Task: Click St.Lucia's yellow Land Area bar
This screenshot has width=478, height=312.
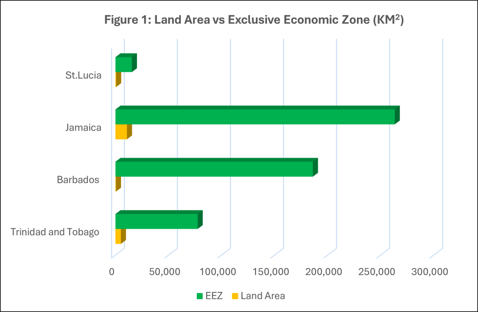Action: pyautogui.click(x=117, y=79)
